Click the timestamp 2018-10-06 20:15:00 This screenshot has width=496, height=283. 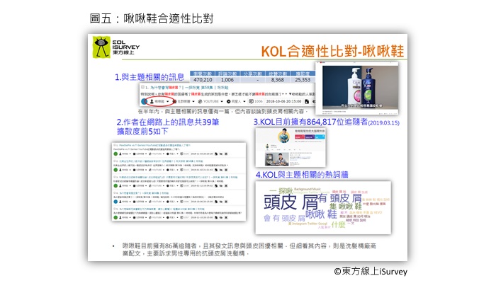tap(283, 101)
